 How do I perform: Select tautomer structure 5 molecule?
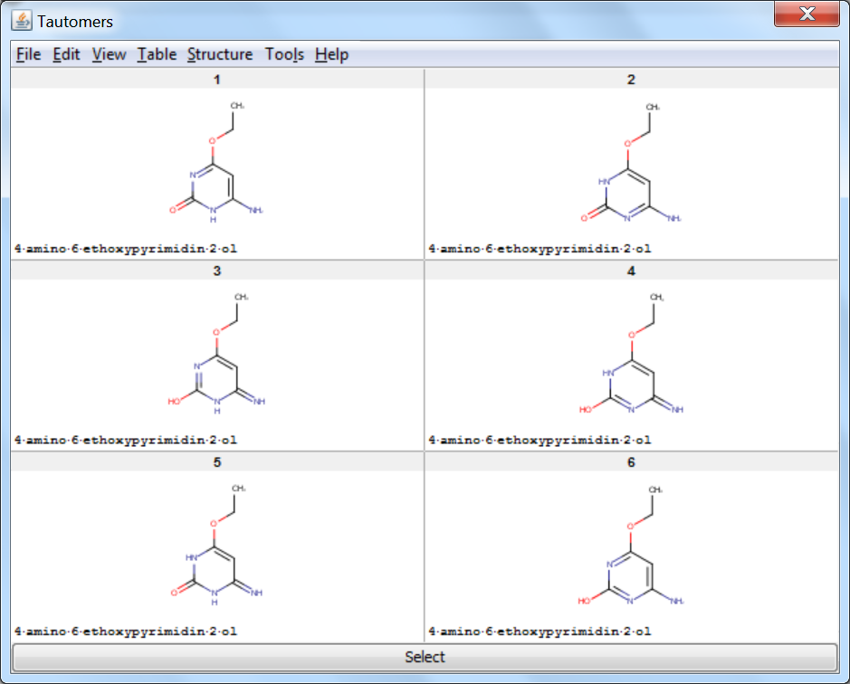[x=217, y=546]
